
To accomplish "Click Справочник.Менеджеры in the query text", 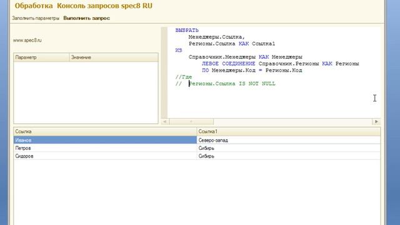I will coord(222,57).
